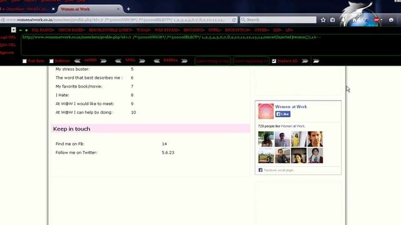Switch to the Women at Work tab
The height and width of the screenshot is (225, 401).
90,9
